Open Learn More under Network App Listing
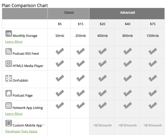 pyautogui.click(x=14, y=114)
